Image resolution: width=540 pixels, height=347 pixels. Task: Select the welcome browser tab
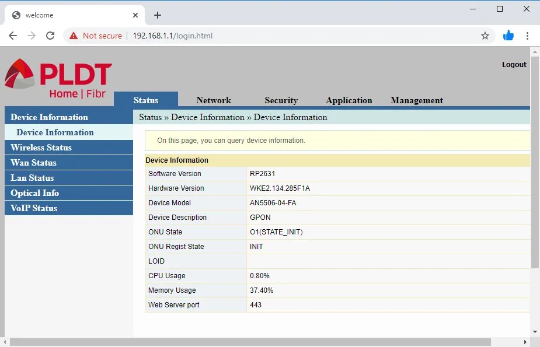pos(69,15)
